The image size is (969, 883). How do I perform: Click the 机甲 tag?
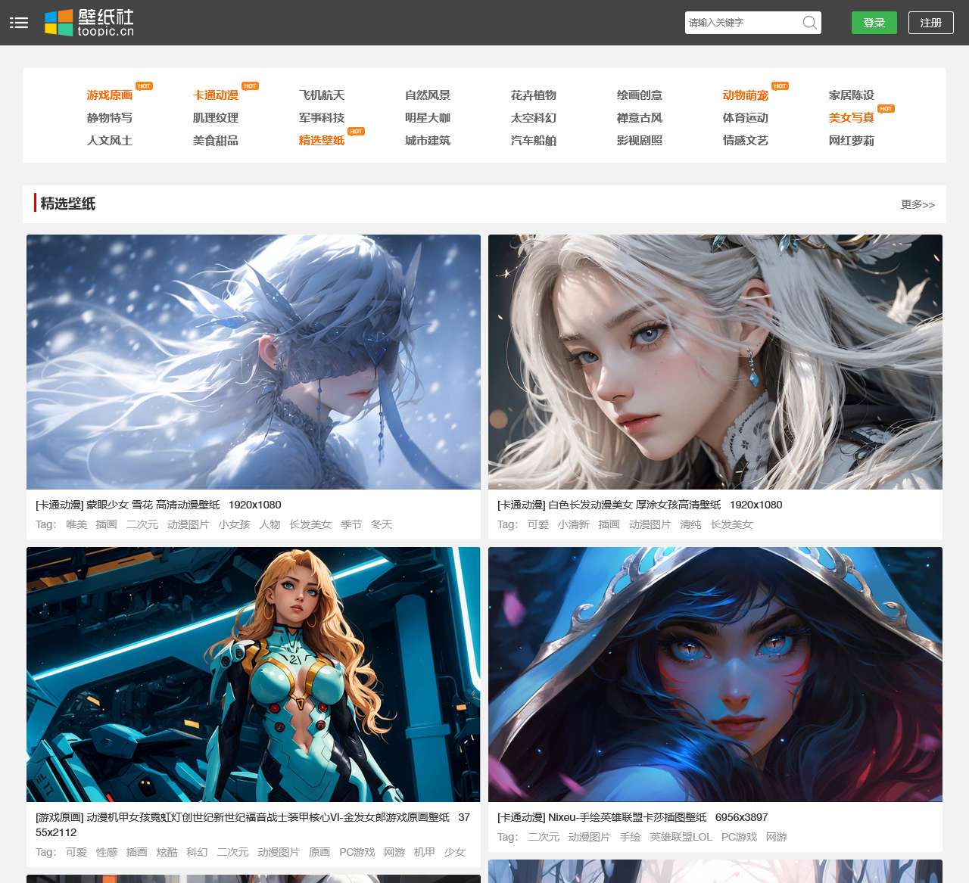(x=425, y=852)
